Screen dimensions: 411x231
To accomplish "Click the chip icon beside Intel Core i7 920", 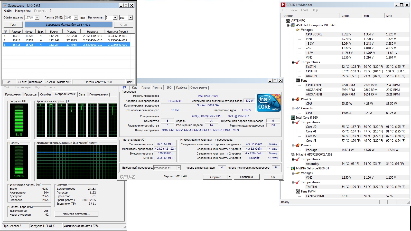I will pyautogui.click(x=293, y=118).
